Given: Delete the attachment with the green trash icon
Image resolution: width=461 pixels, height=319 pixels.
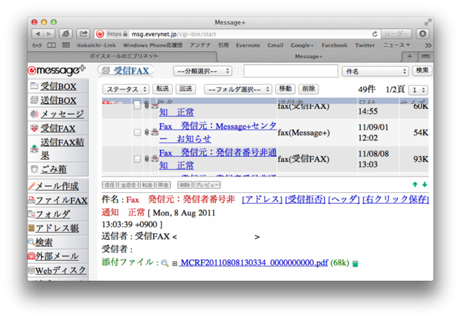Looking at the screenshot, I should [355, 263].
